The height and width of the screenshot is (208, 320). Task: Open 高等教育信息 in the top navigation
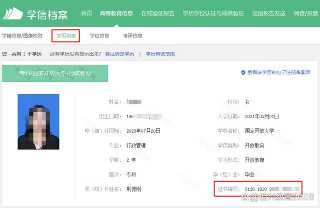tap(116, 13)
